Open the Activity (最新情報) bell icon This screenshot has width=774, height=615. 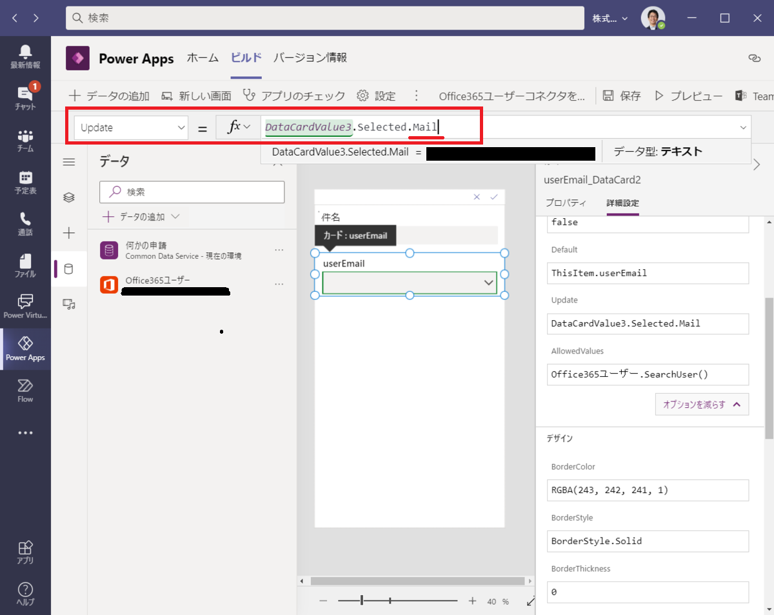coord(25,57)
